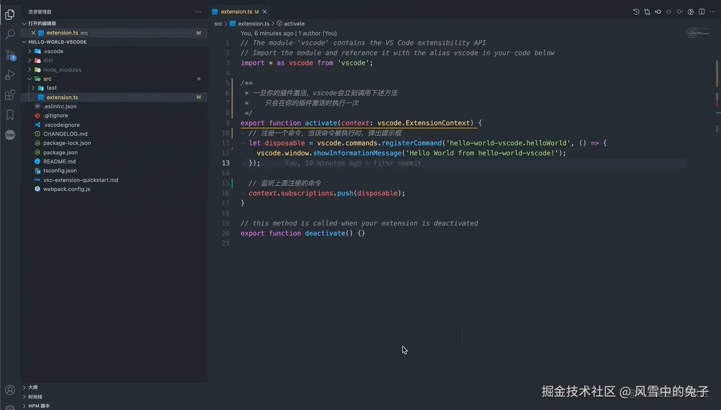This screenshot has height=410, width=721.
Task: Open Run and Debug view
Action: (10, 75)
